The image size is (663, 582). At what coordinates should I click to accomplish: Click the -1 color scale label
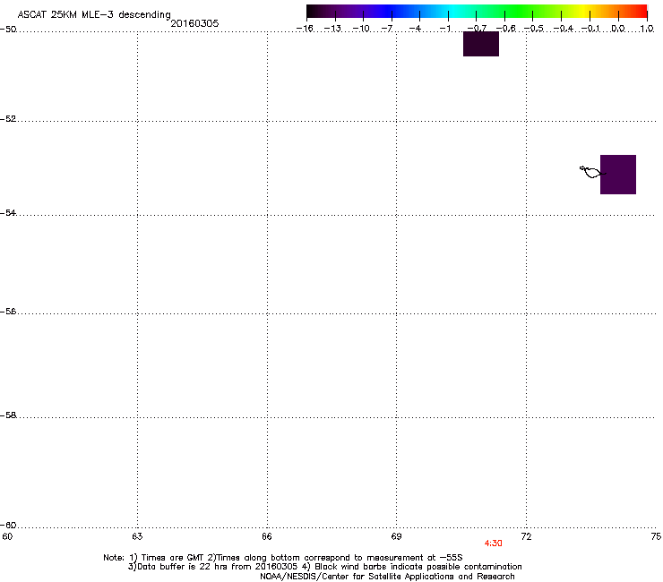click(x=444, y=29)
